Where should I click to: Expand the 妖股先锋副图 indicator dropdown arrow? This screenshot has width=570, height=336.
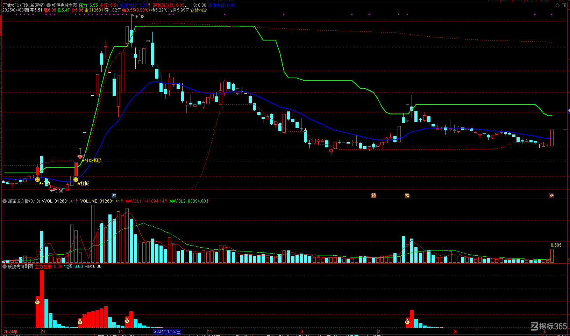pyautogui.click(x=5, y=266)
